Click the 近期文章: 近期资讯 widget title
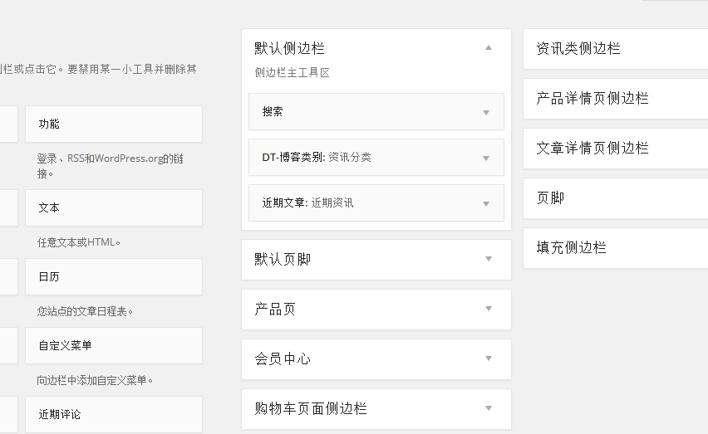 [x=307, y=203]
